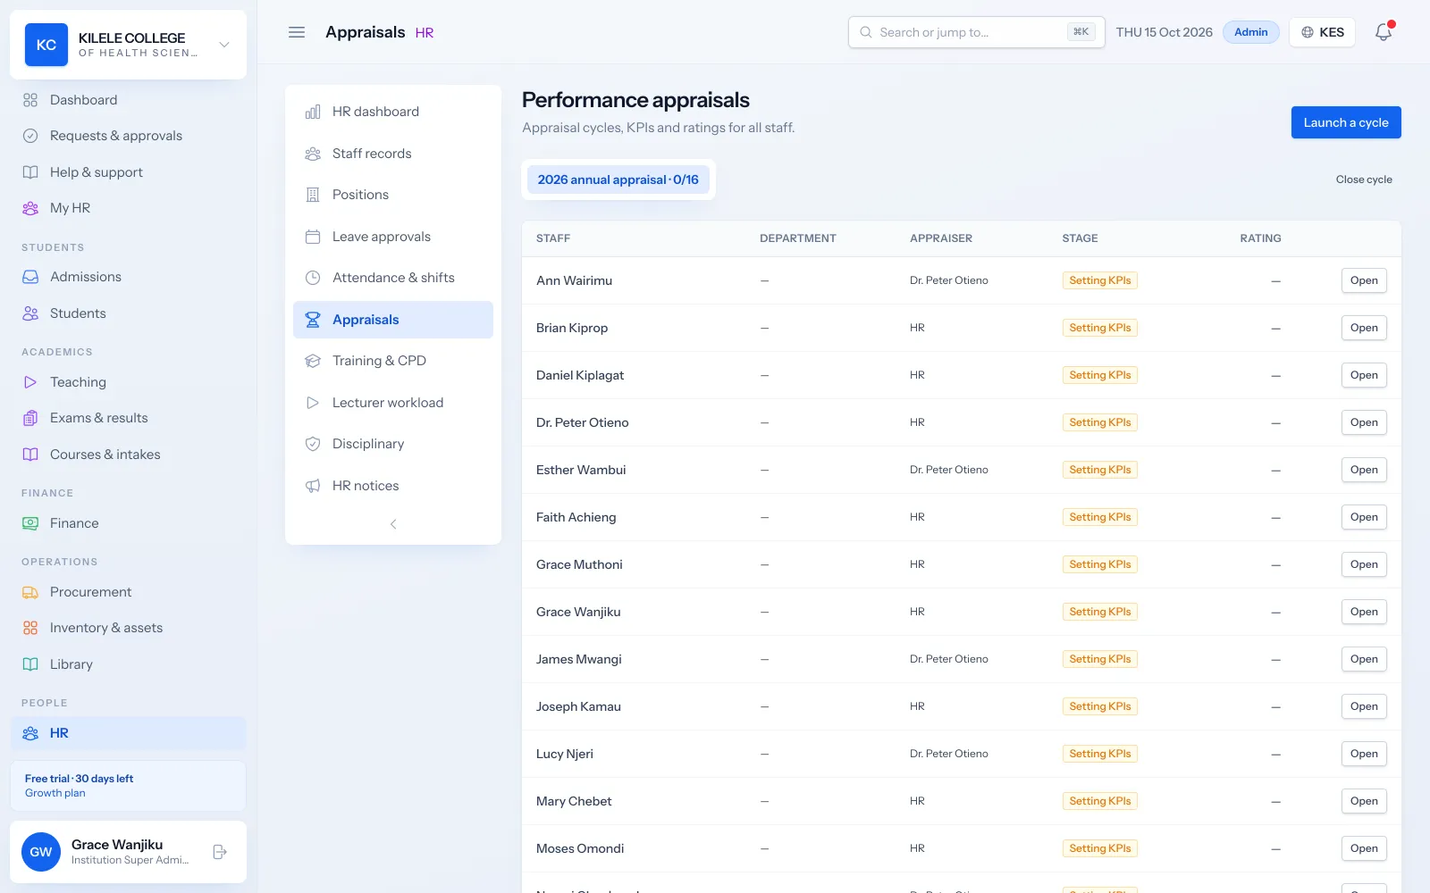
Task: Focus the Search or jump to field
Action: (977, 32)
